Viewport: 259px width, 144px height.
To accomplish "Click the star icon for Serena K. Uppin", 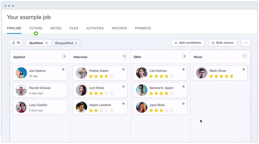I will coord(184,86).
